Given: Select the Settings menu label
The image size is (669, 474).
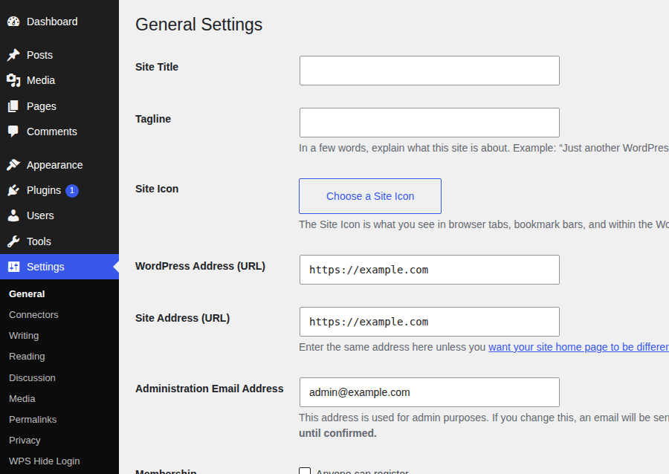Looking at the screenshot, I should click(45, 267).
